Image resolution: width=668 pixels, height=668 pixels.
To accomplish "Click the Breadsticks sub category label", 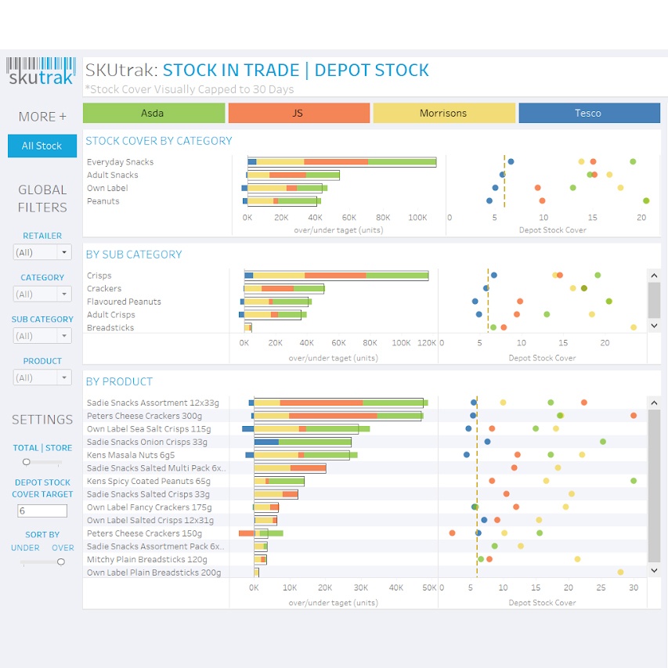I will [110, 328].
